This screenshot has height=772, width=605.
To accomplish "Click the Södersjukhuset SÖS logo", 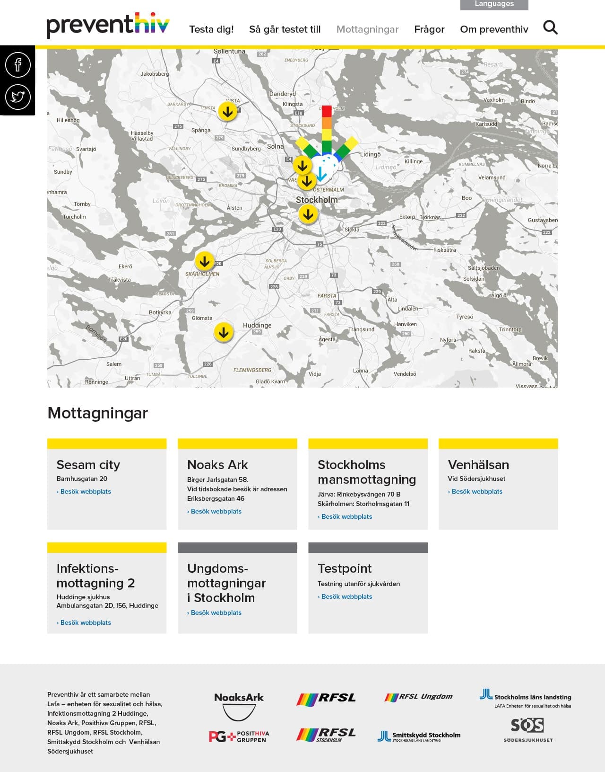I will coord(528,730).
